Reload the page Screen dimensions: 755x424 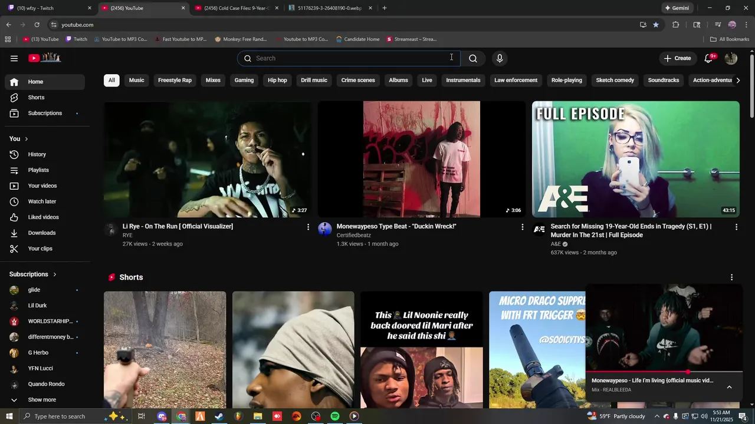click(37, 25)
